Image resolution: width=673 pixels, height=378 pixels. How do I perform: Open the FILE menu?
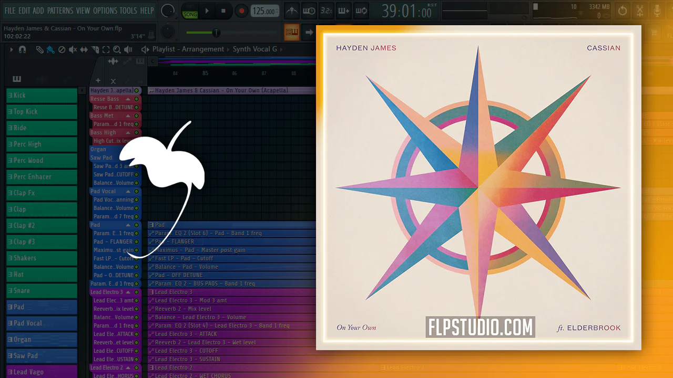(x=9, y=10)
